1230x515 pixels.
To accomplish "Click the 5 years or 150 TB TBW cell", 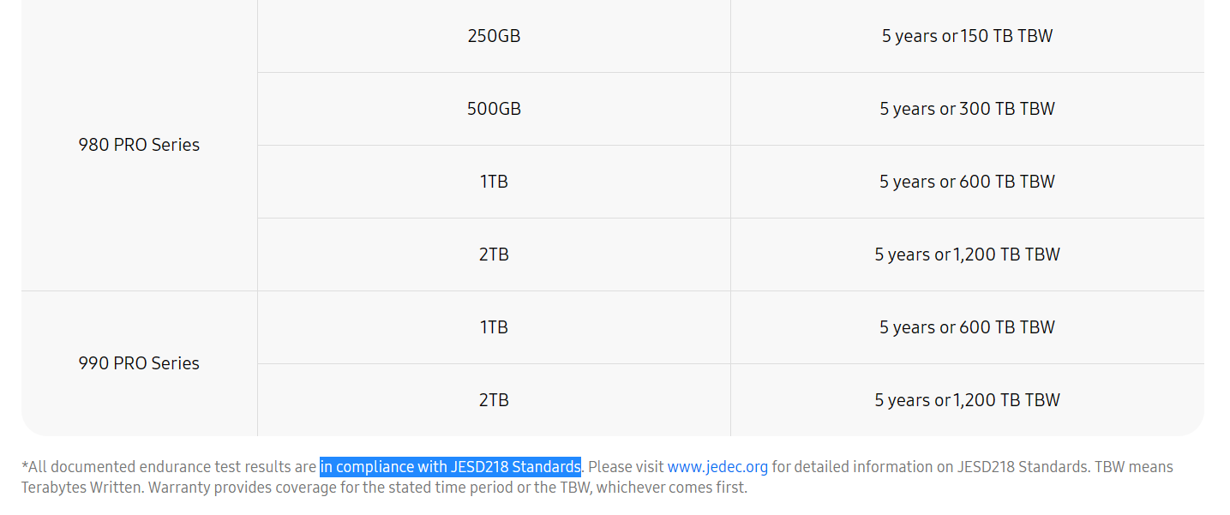I will pyautogui.click(x=967, y=36).
